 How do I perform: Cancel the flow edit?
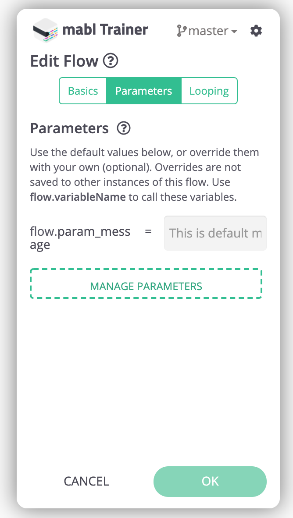[86, 481]
